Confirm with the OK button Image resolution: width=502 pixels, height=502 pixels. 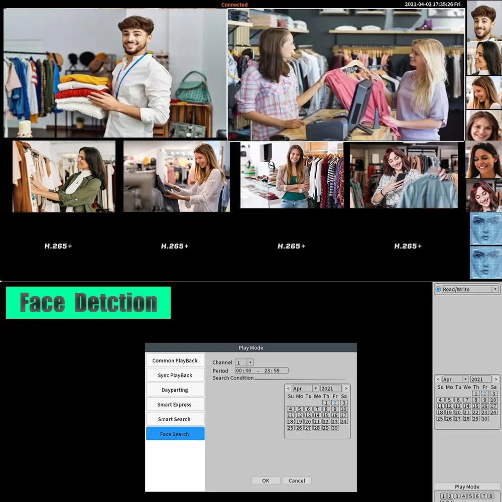tap(266, 480)
